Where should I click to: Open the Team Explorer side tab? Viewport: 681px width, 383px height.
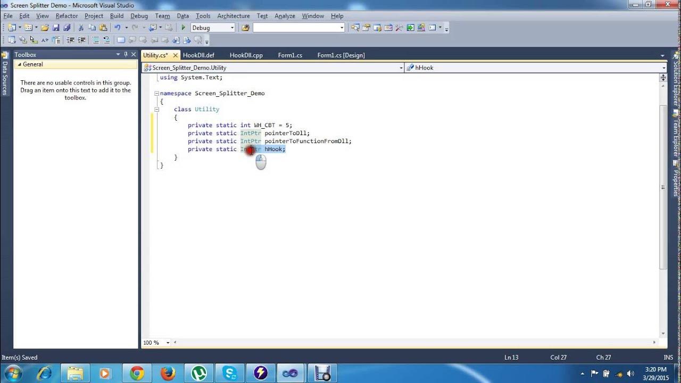click(676, 134)
